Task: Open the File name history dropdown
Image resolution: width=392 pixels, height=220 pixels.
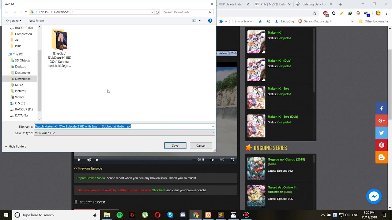Action: point(213,127)
